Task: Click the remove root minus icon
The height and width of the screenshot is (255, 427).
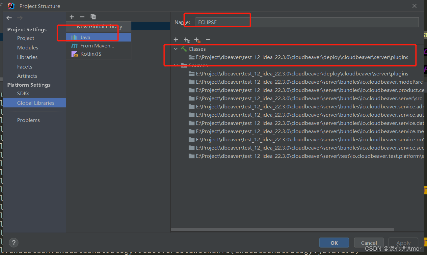Action: (208, 40)
